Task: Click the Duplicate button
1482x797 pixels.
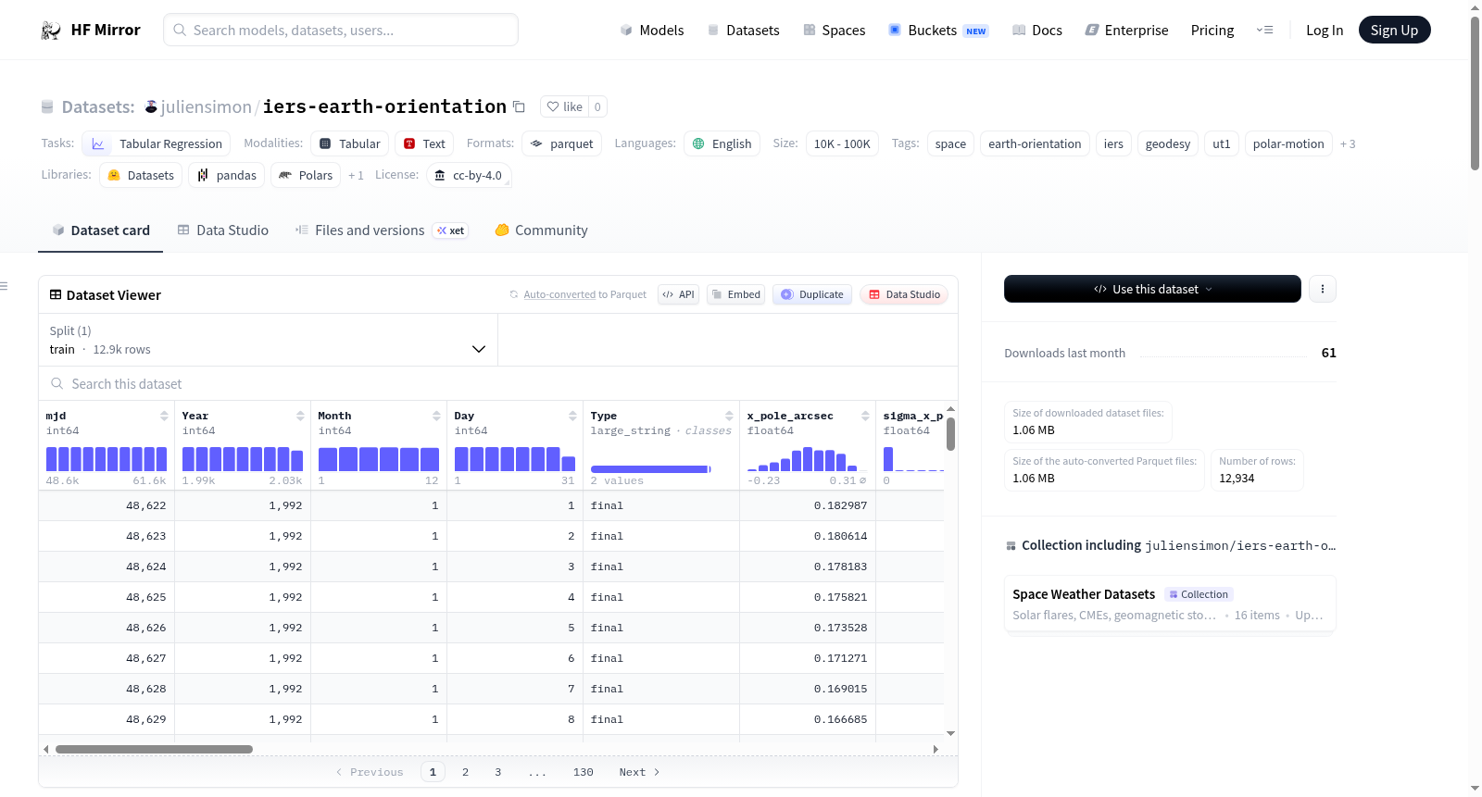Action: tap(812, 294)
